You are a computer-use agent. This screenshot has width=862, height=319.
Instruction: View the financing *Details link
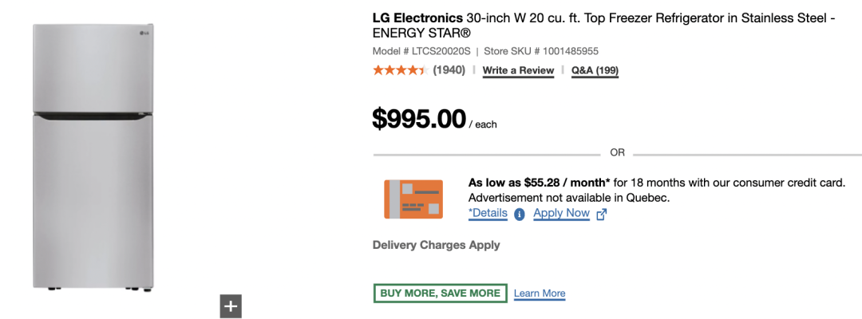click(x=488, y=213)
